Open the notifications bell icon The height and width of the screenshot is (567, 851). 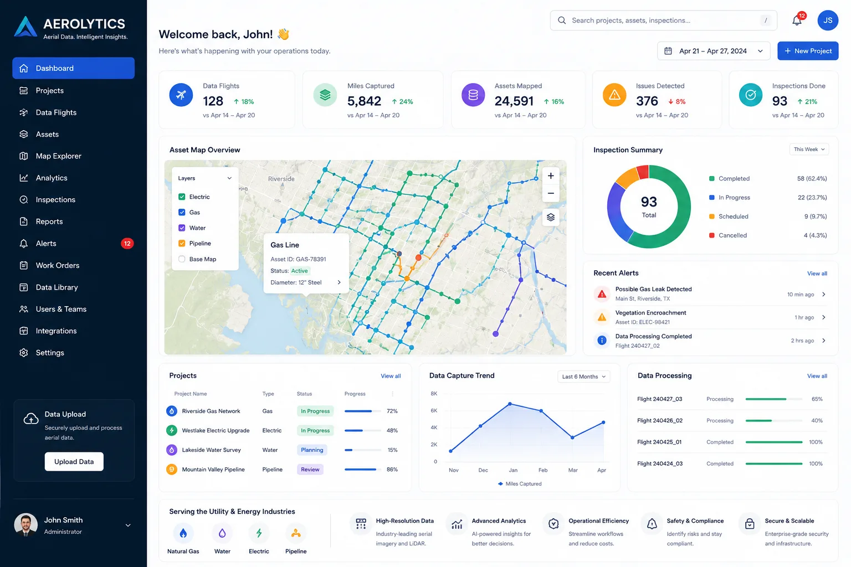(x=797, y=20)
